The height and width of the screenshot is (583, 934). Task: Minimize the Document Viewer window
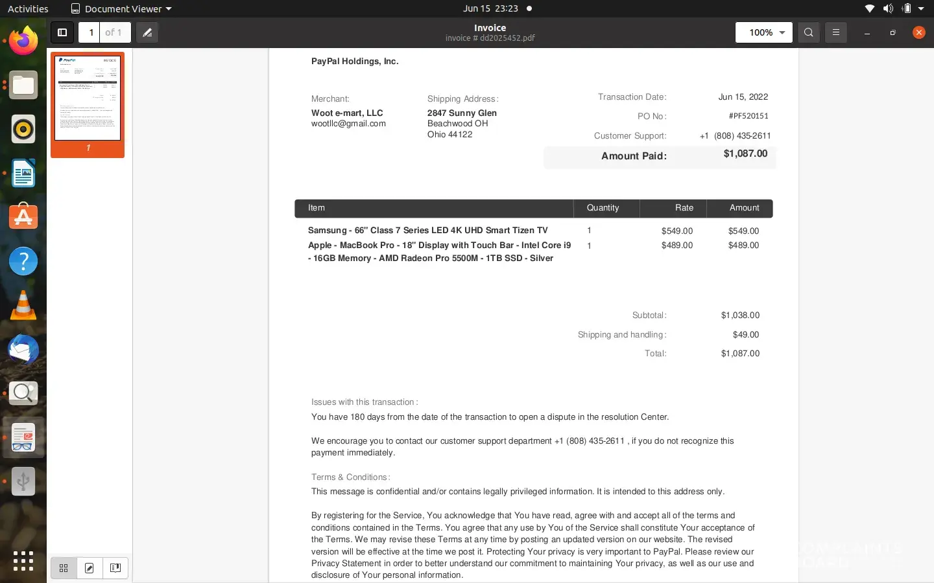click(x=867, y=32)
